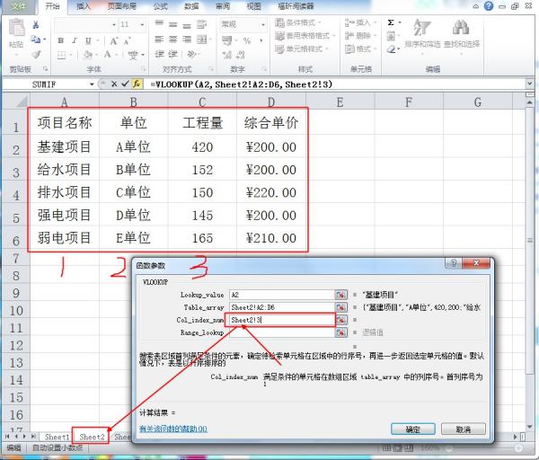Click the Increase Indent icon
Screen dimensions: 539x460
[x=172, y=54]
